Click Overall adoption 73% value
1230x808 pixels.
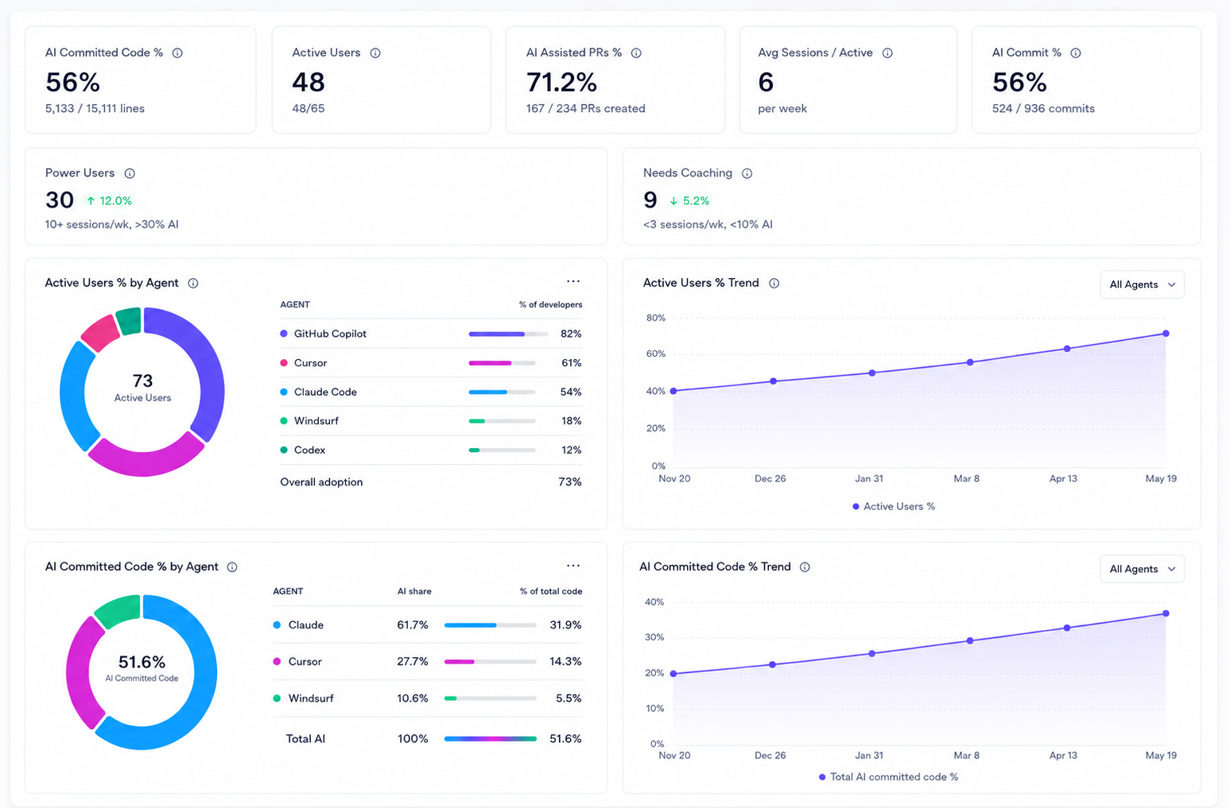[x=570, y=482]
